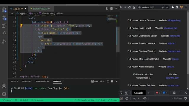The height and width of the screenshot is (106, 189).
Task: Split the terminal panel
Action: pos(108,81)
